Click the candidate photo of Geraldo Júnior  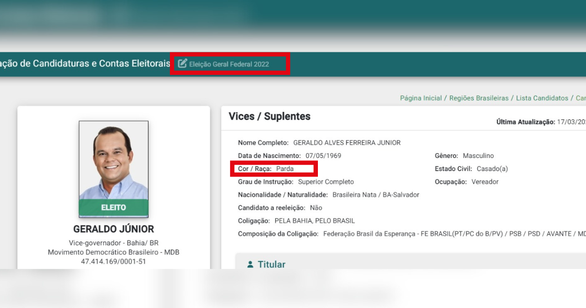pos(114,160)
